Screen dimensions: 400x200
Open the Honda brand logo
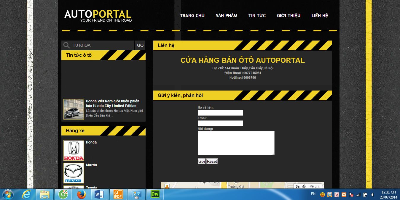pos(74,150)
